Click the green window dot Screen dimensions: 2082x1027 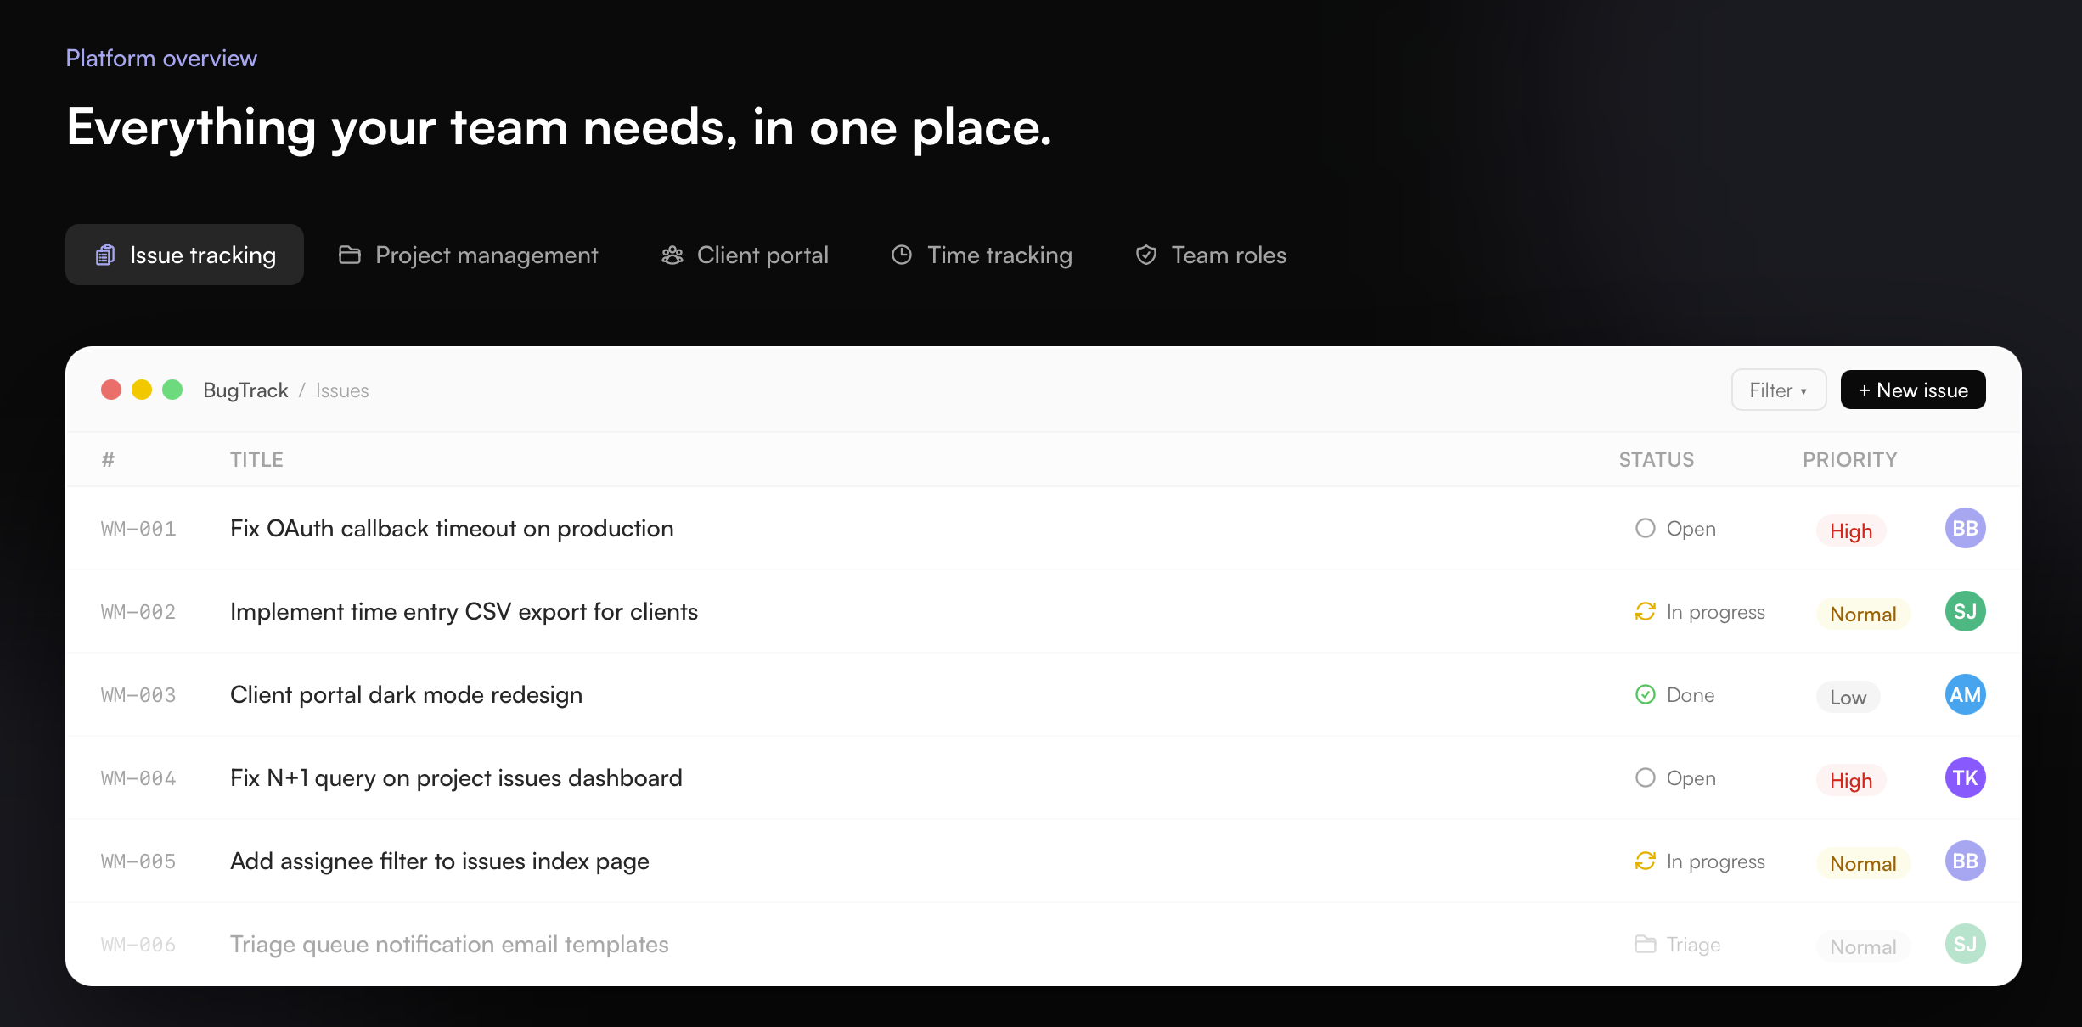pyautogui.click(x=172, y=390)
